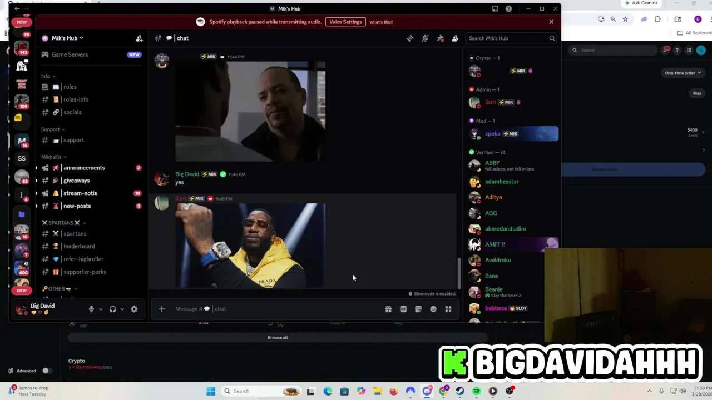712x400 pixels.
Task: Open the spartans channel
Action: [91, 234]
